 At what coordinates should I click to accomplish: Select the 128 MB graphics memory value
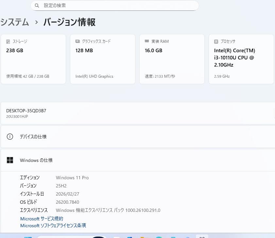[84, 51]
